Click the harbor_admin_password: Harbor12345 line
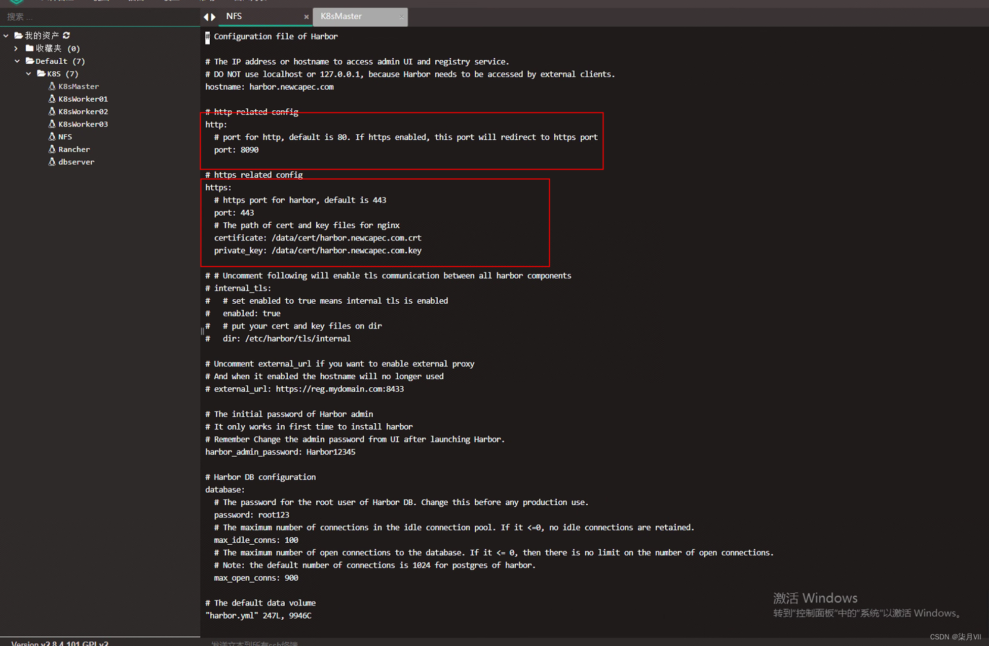Screen dimensions: 989x646 point(280,453)
